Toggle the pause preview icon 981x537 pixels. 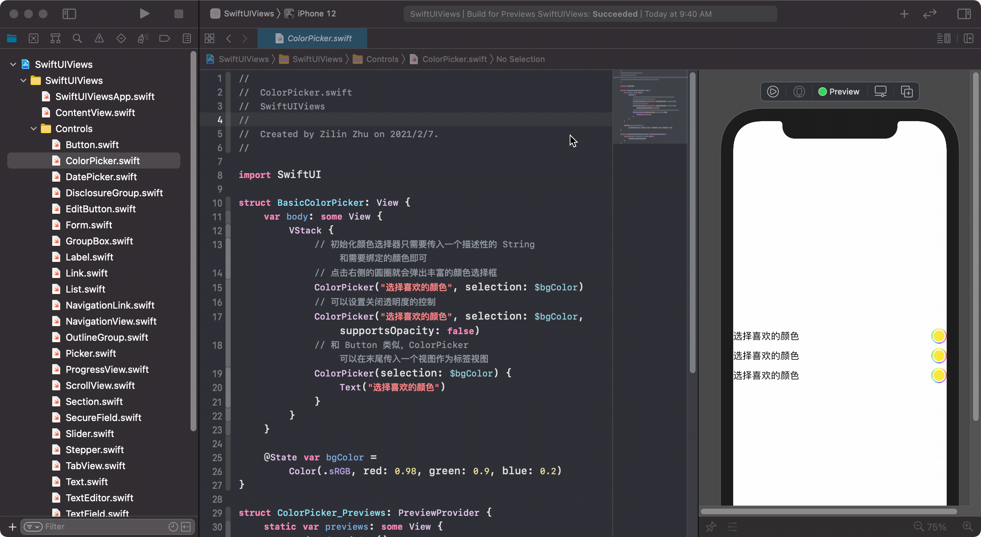click(x=799, y=91)
